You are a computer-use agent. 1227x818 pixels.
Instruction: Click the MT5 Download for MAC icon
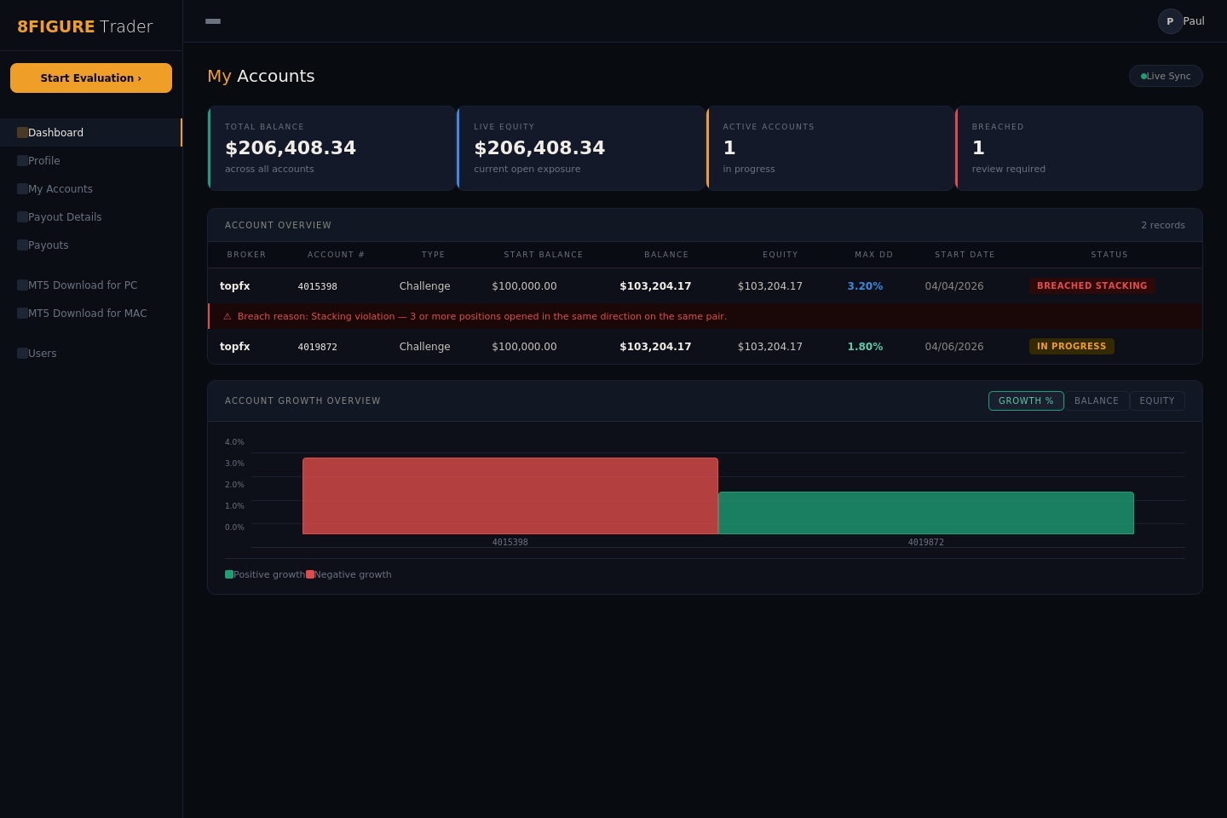click(x=22, y=314)
